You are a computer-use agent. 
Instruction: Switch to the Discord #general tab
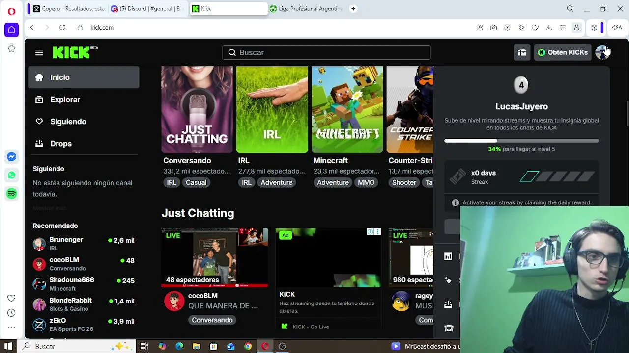(147, 9)
